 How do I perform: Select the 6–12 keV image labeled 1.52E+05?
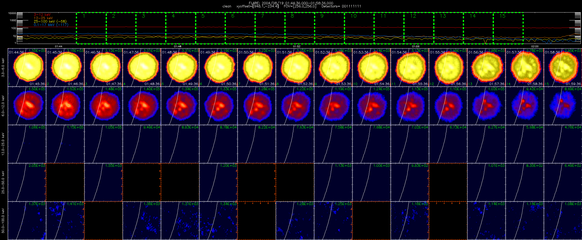click(x=65, y=106)
